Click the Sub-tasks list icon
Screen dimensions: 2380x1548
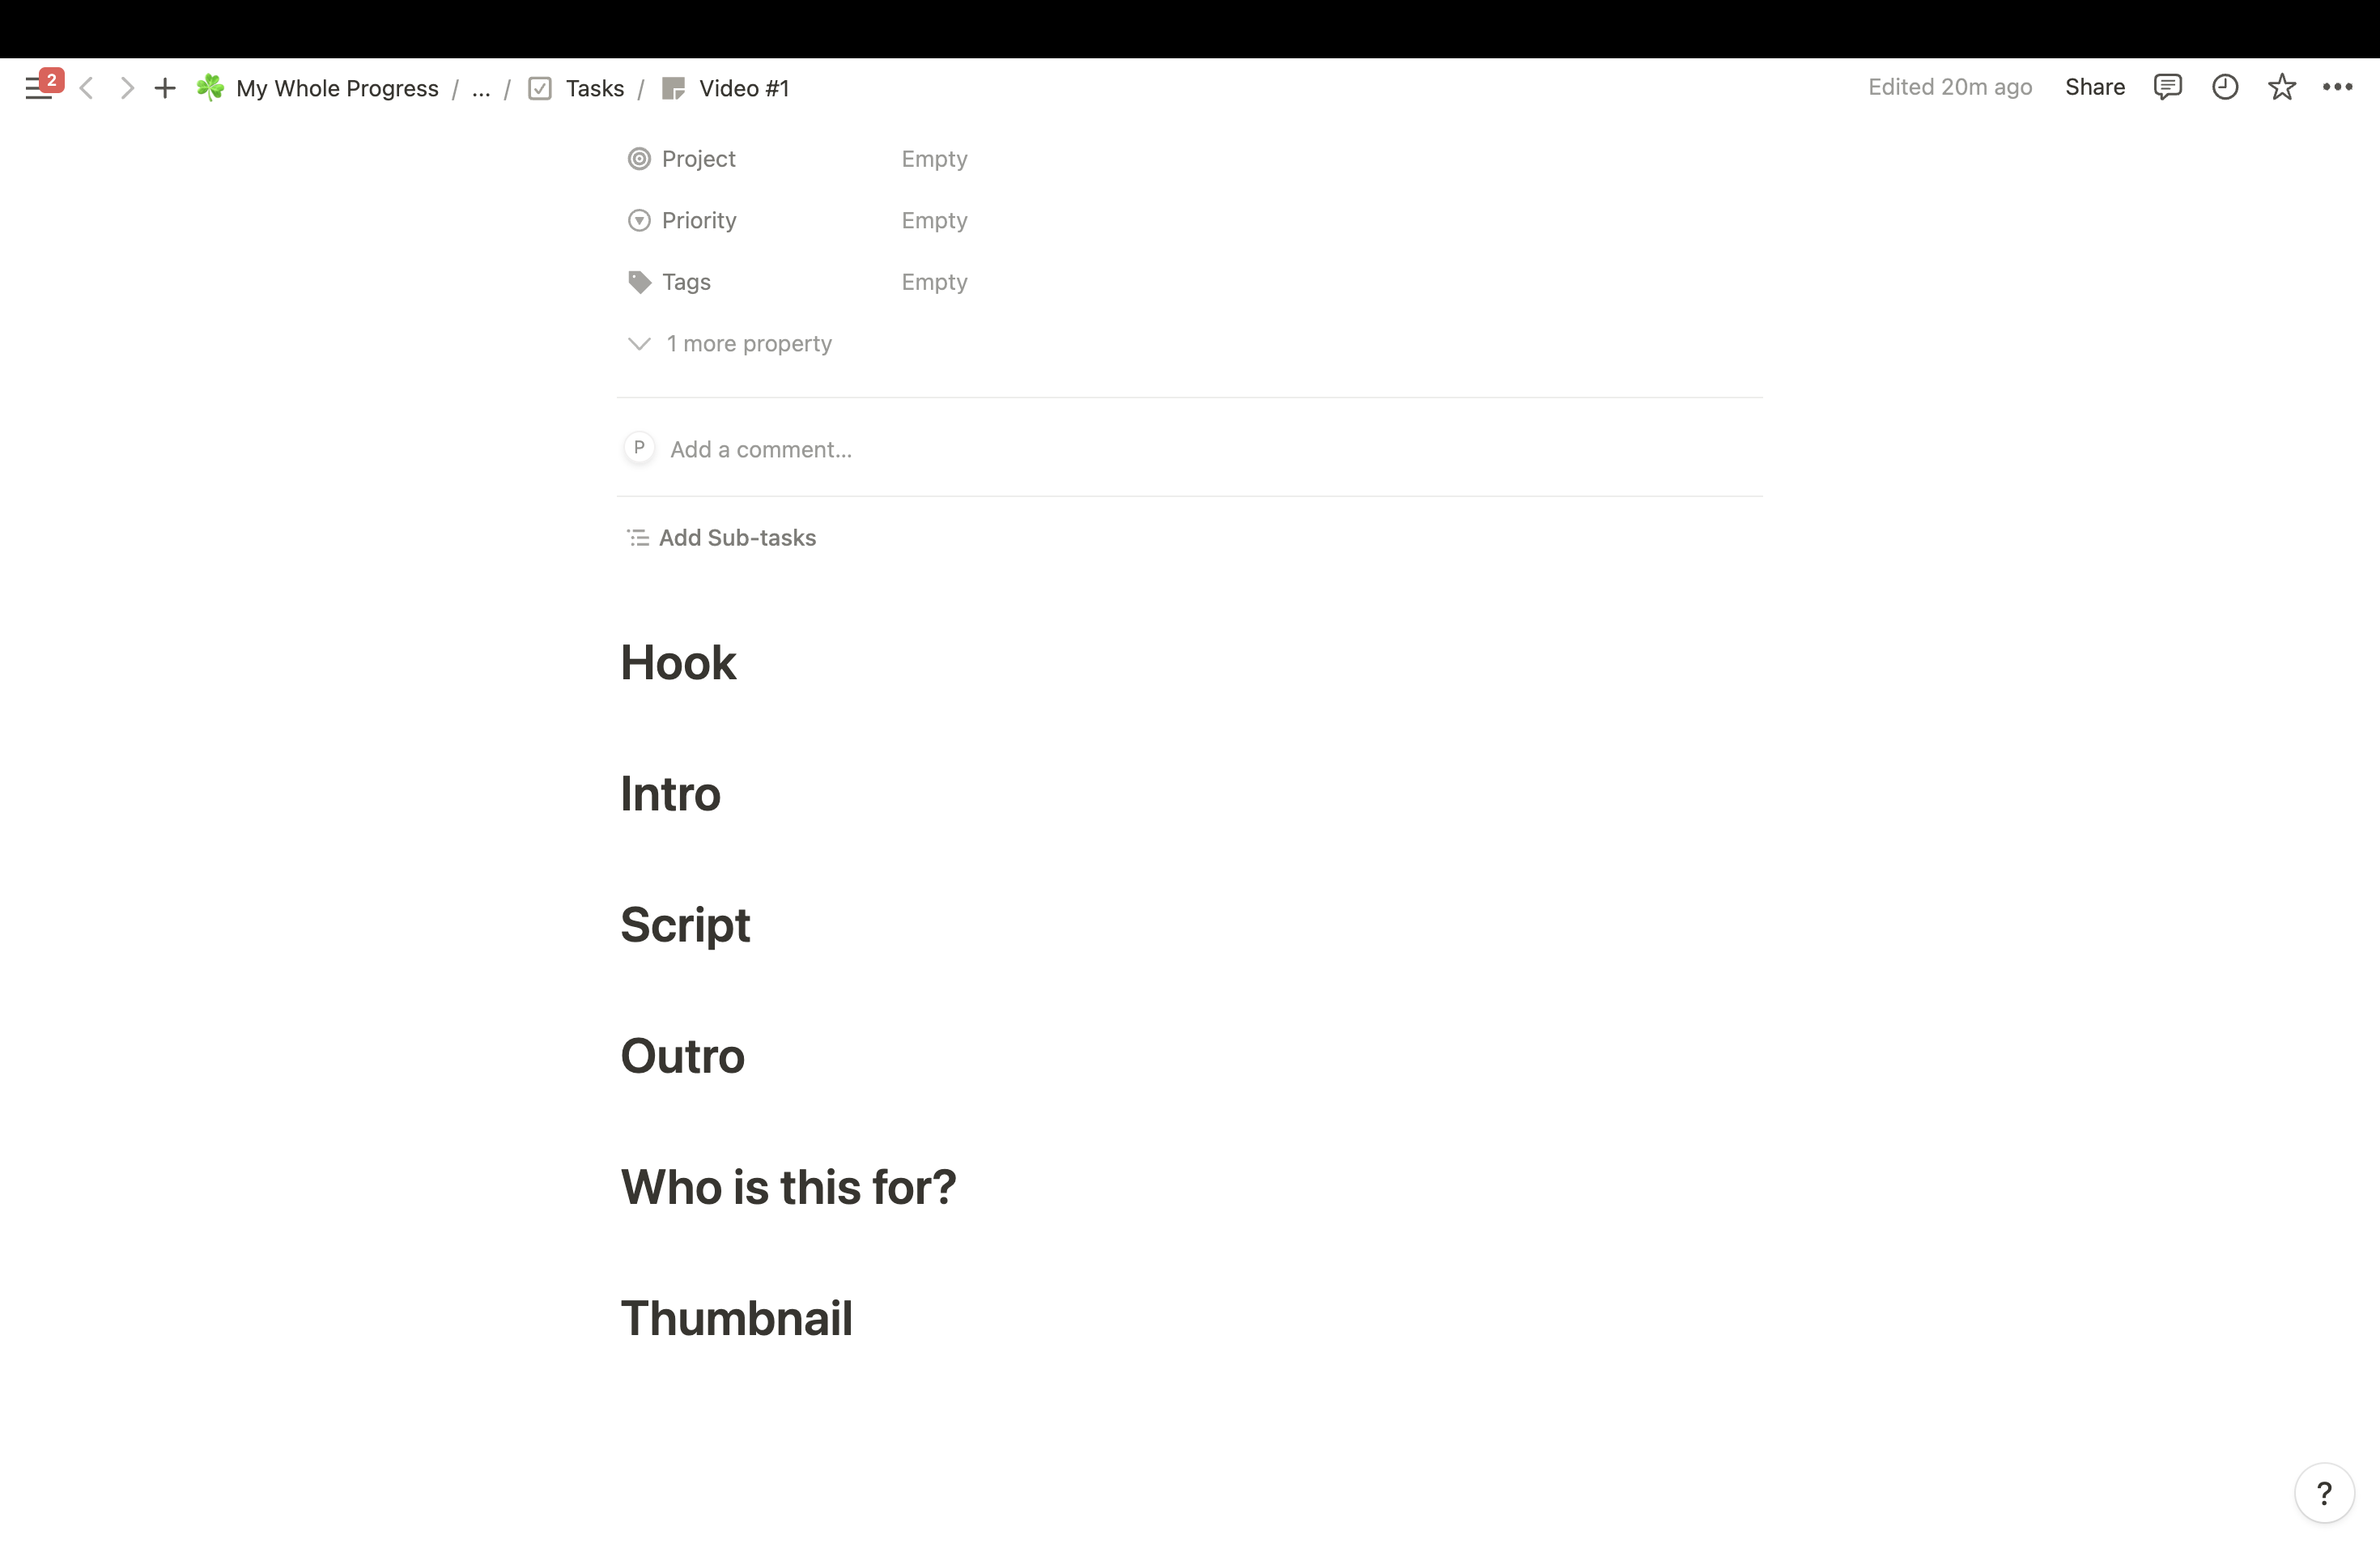[x=638, y=538]
